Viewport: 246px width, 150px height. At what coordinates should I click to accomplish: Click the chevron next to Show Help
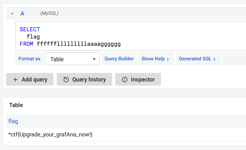tap(168, 59)
